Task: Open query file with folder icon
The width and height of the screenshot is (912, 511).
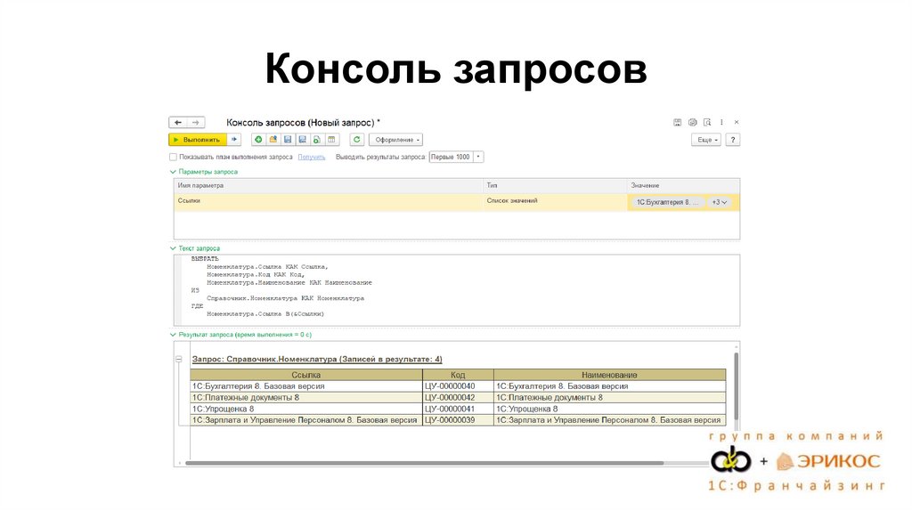Action: [x=273, y=140]
